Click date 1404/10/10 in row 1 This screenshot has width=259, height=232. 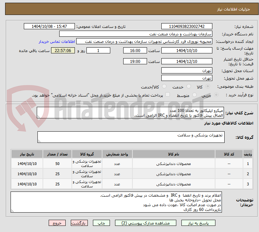27,164
